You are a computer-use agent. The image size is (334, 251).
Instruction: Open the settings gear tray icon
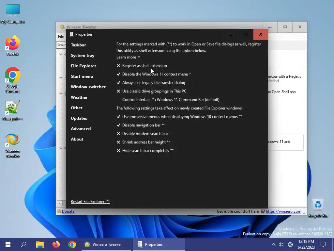pyautogui.click(x=291, y=244)
